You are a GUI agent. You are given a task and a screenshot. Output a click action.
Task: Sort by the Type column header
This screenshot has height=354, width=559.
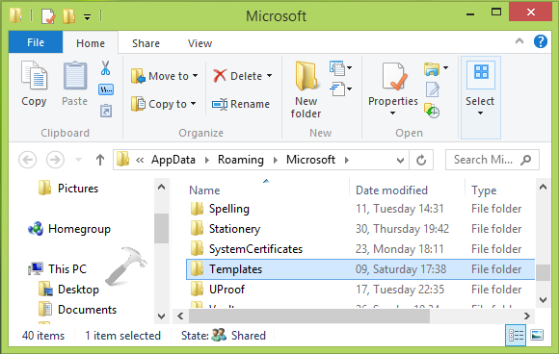tap(484, 190)
